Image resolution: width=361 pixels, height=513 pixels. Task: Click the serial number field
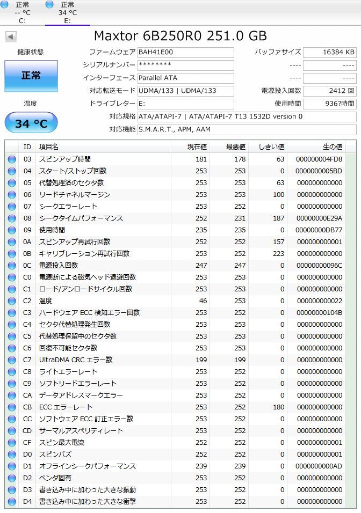click(186, 65)
